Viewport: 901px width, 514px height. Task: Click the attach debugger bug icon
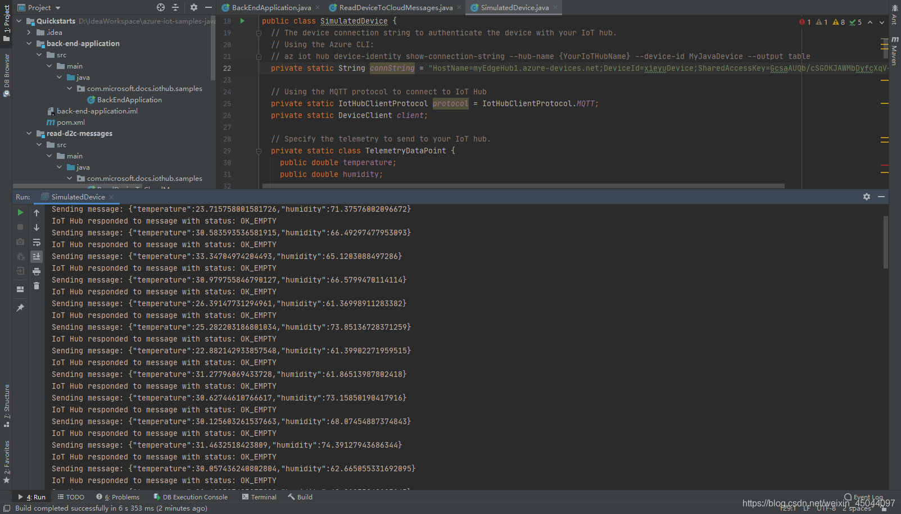click(x=20, y=256)
